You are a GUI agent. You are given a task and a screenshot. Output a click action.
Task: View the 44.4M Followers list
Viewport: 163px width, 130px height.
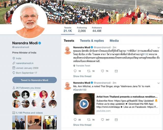tap(97, 29)
